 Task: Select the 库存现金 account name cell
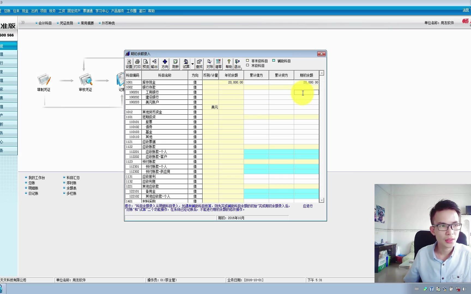pyautogui.click(x=165, y=82)
